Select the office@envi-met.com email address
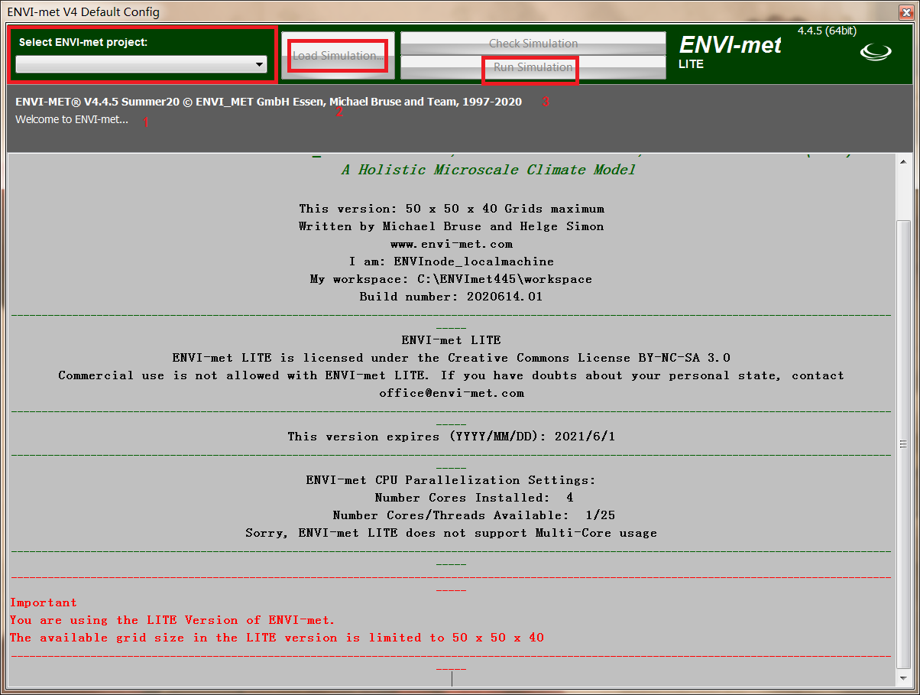The height and width of the screenshot is (695, 920). 452,392
